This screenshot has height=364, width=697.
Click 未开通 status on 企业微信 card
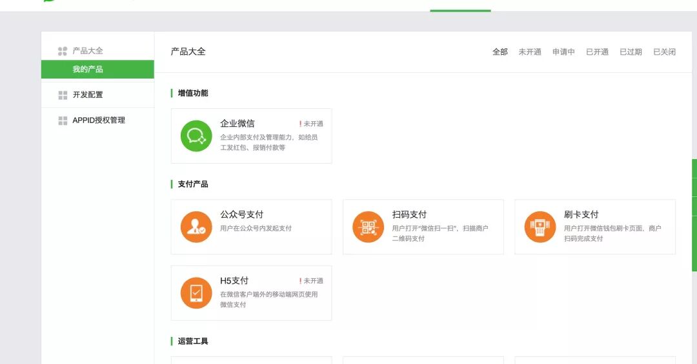coord(314,124)
